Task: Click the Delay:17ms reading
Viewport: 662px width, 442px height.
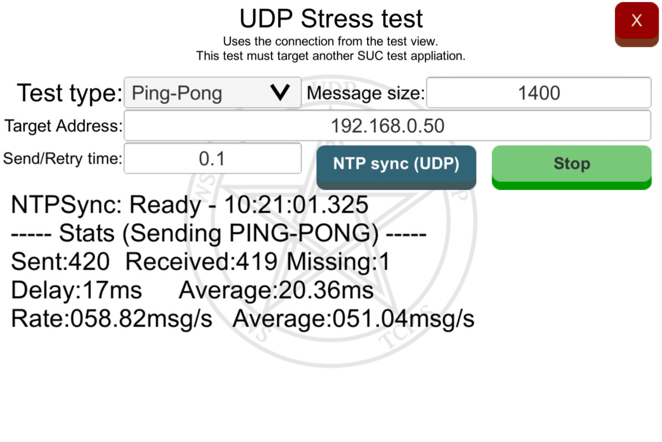Action: point(76,290)
